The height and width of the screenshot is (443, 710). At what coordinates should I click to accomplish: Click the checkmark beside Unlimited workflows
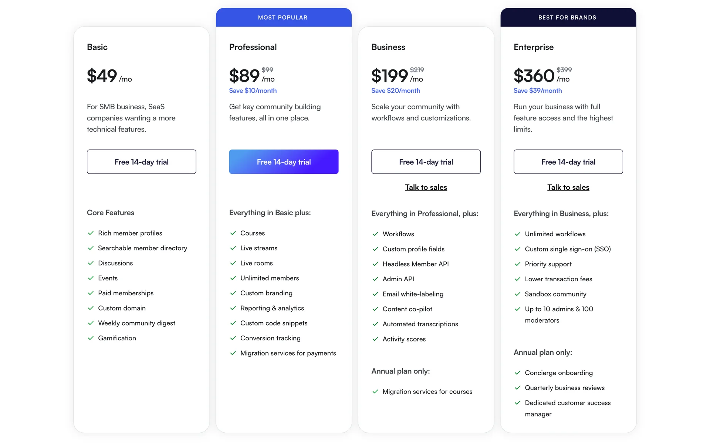point(518,234)
